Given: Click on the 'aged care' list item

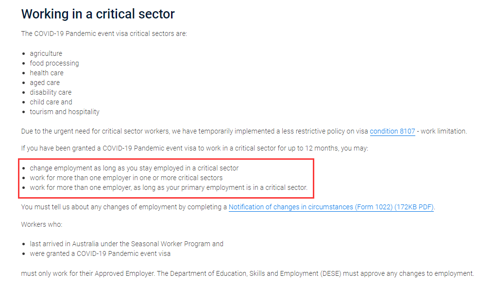Looking at the screenshot, I should (x=45, y=83).
